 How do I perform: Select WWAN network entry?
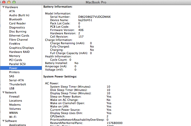(14, 113)
